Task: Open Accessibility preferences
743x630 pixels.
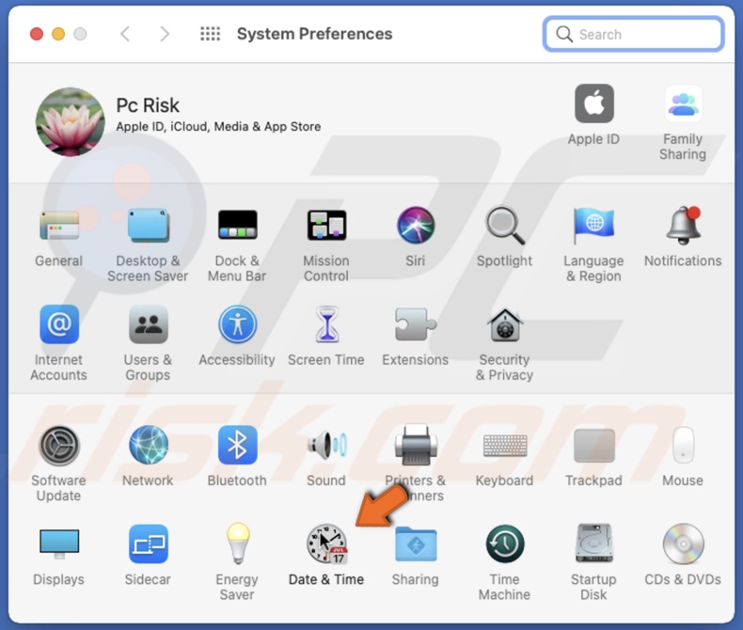Action: [x=237, y=324]
